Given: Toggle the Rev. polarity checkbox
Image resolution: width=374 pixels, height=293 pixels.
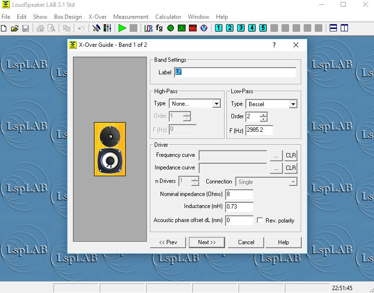Looking at the screenshot, I should point(260,220).
